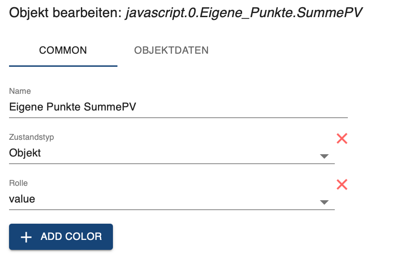This screenshot has height=276, width=393.
Task: Click the object ID javascript.0.Eigene_Punkte.SummePV
Action: [244, 13]
